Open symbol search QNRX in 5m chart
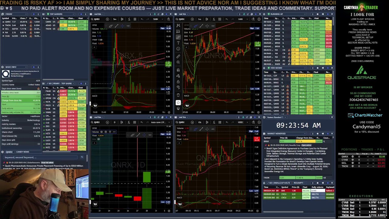This screenshot has width=389, height=219. (95, 19)
